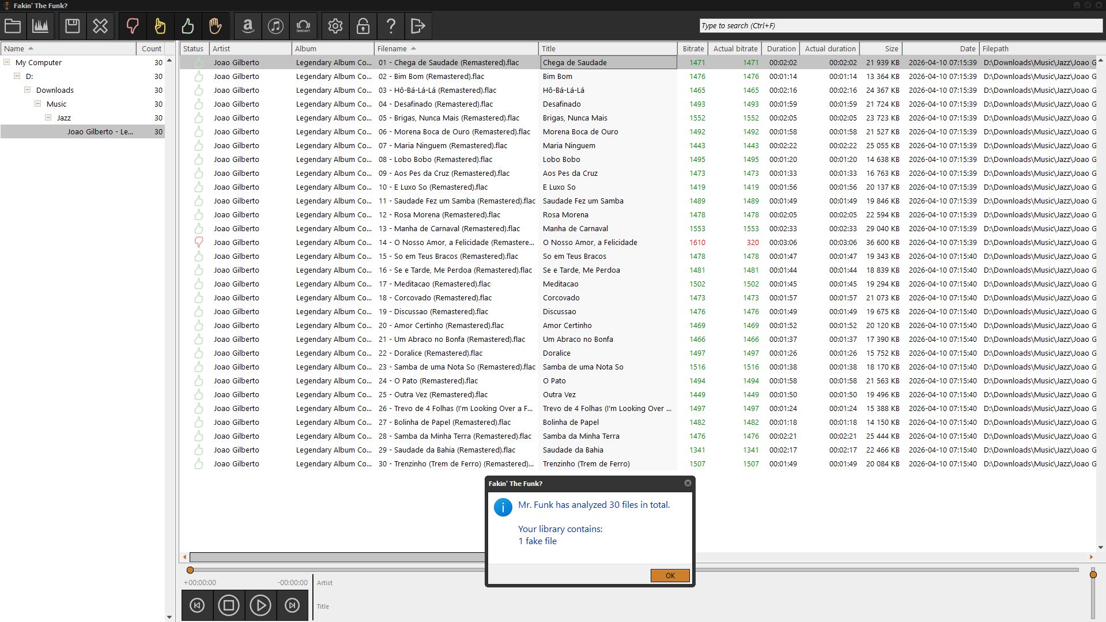The height and width of the screenshot is (622, 1106).
Task: Open the Amazon store icon
Action: (248, 26)
